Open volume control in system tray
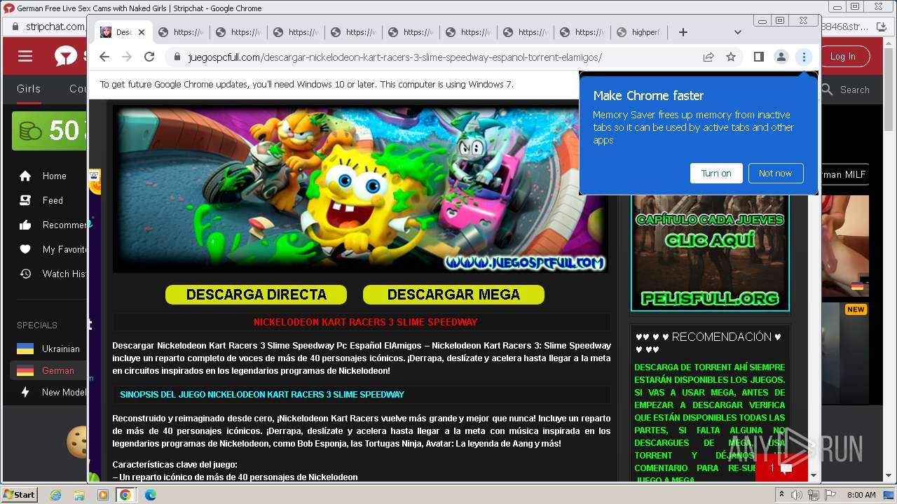The width and height of the screenshot is (897, 504). tap(797, 495)
